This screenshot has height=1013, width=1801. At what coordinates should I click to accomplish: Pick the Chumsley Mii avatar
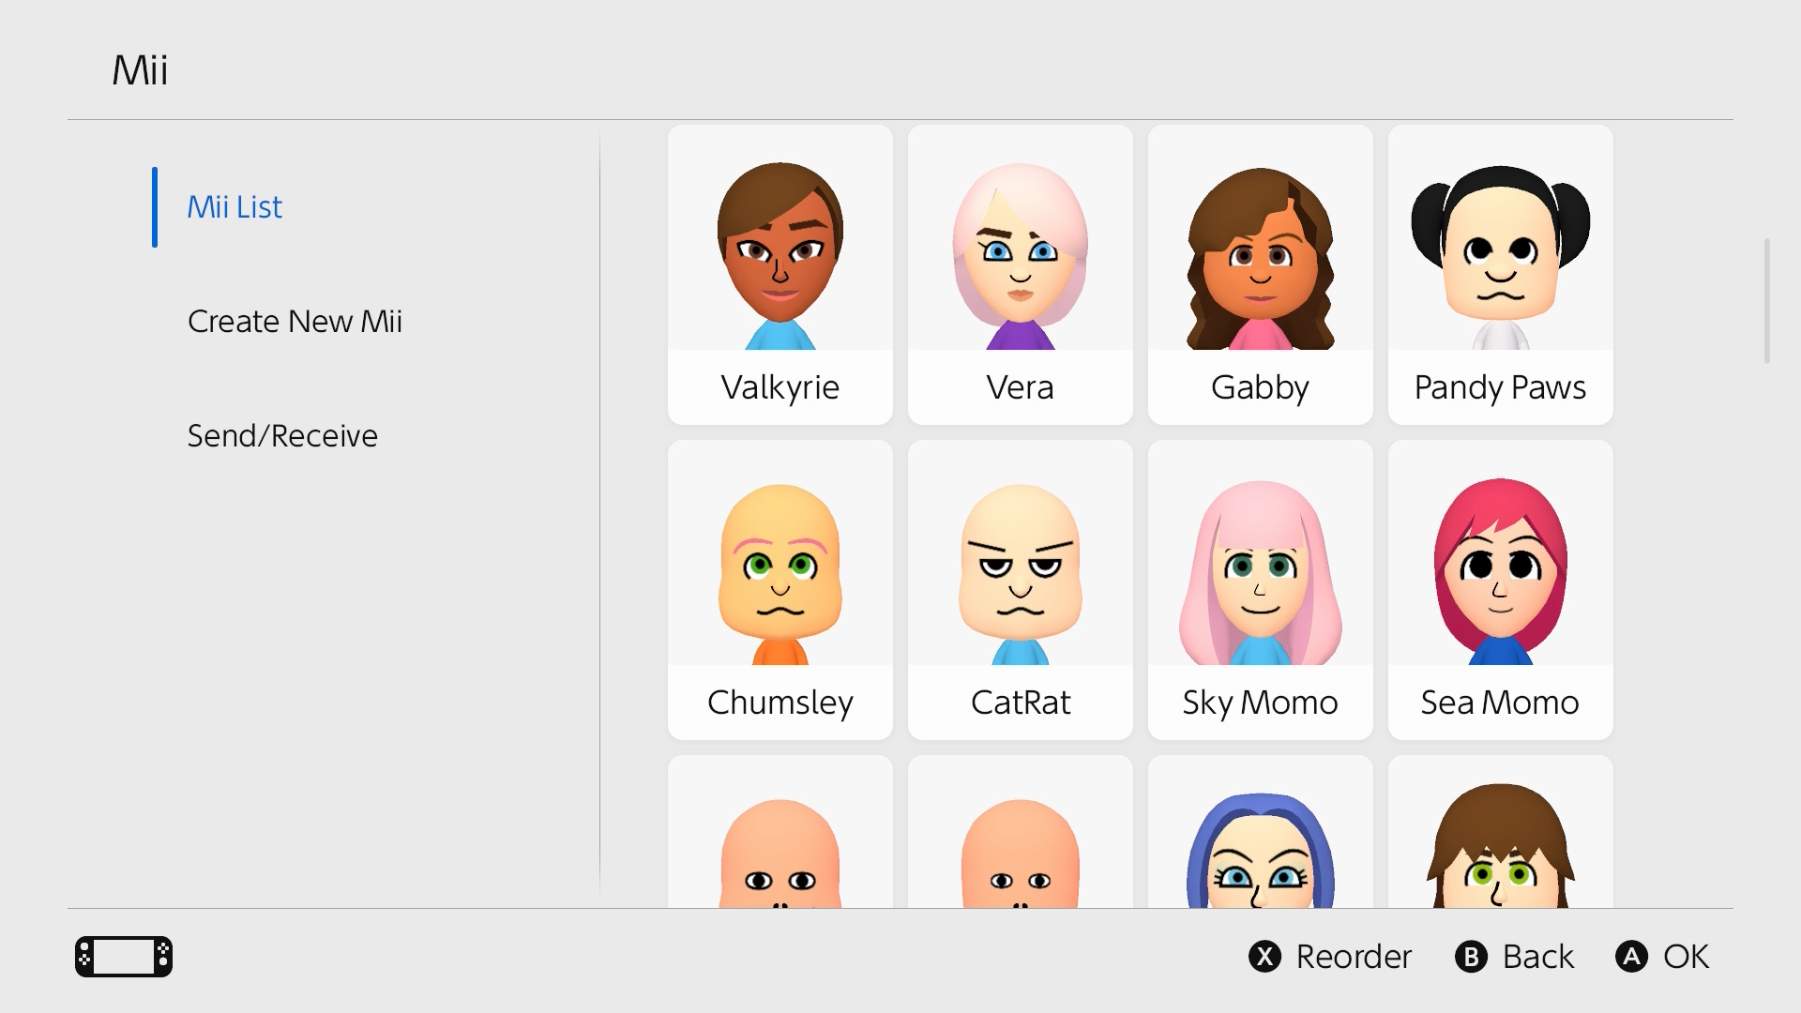tap(779, 589)
